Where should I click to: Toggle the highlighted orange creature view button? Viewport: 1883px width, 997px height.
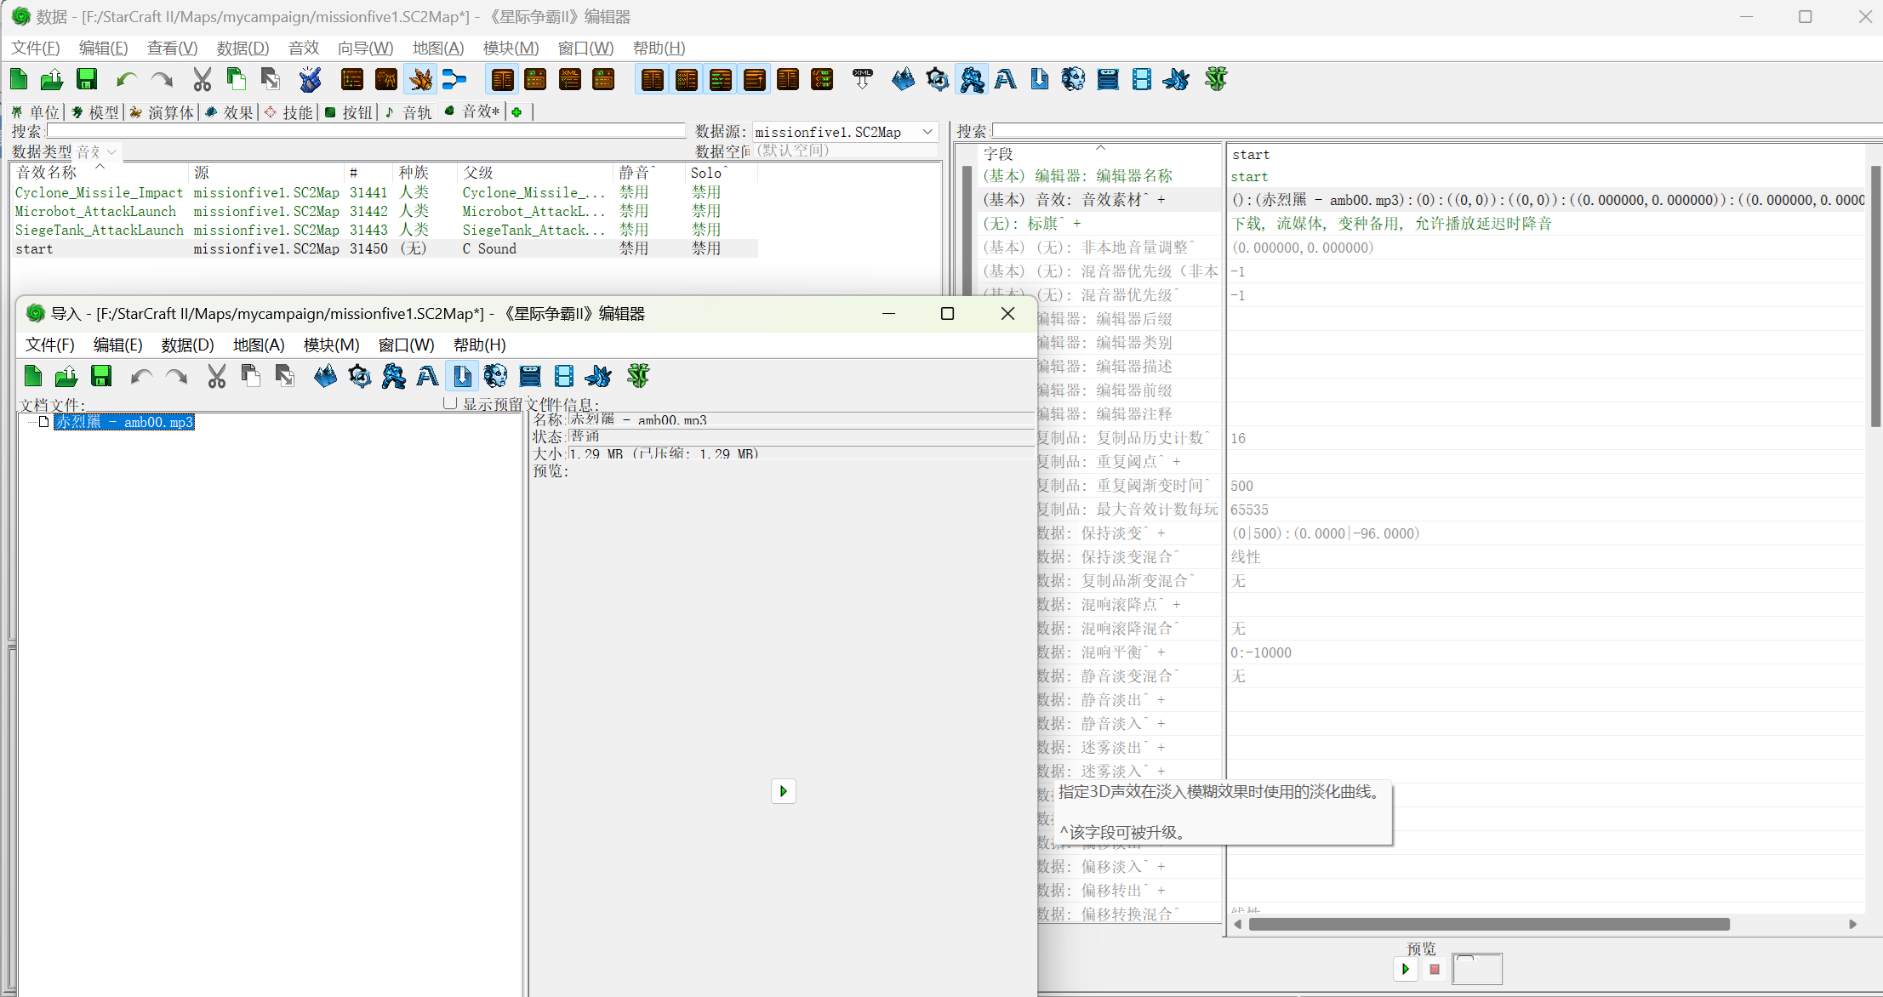click(420, 80)
